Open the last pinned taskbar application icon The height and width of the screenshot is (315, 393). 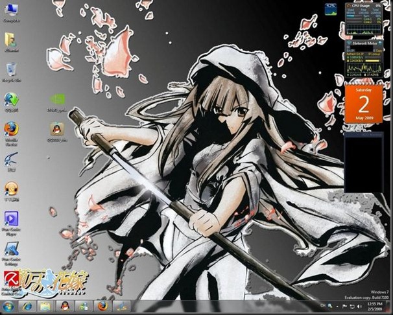121,307
